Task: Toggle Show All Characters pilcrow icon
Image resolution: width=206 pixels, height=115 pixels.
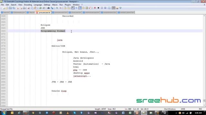Action: 77,8
